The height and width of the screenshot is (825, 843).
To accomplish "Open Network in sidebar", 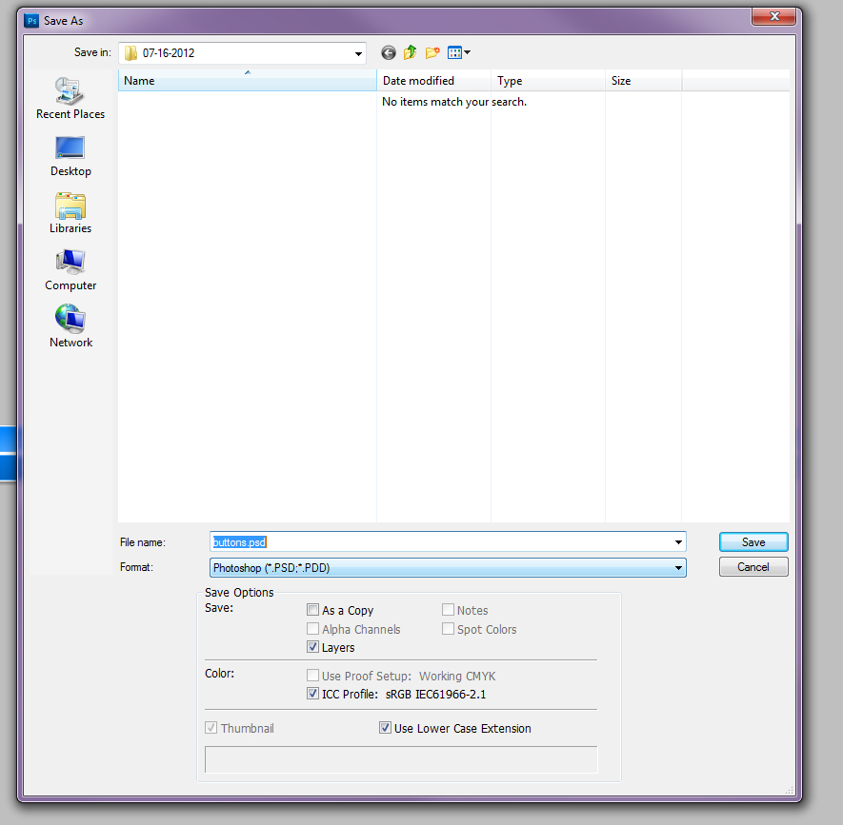I will coord(70,327).
